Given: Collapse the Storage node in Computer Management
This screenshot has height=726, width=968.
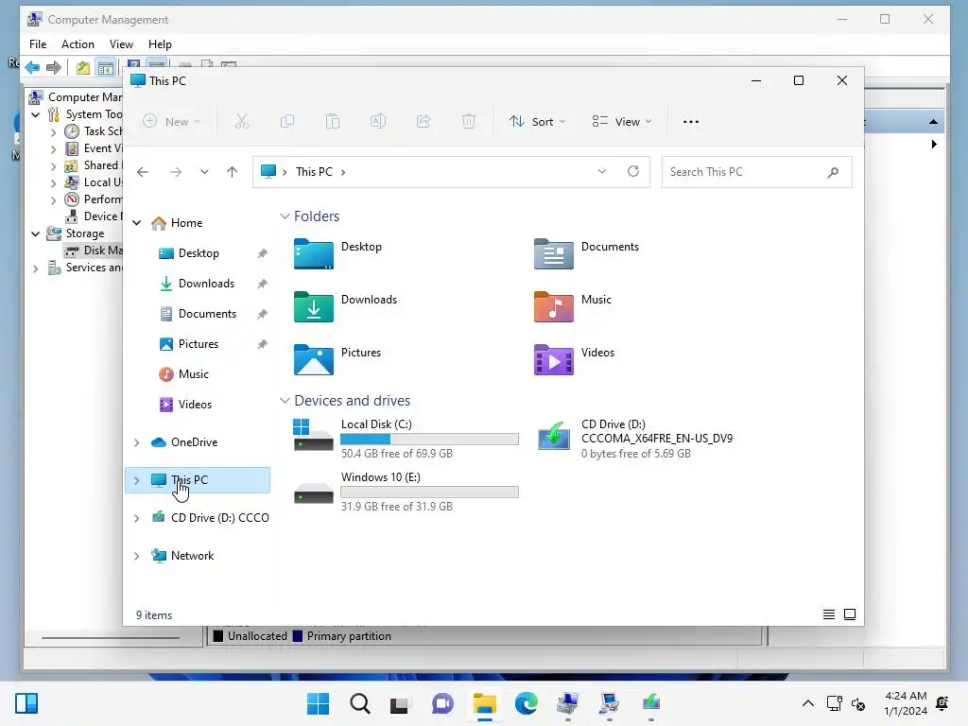Looking at the screenshot, I should pyautogui.click(x=36, y=233).
